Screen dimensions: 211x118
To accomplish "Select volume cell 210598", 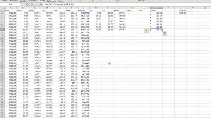I will point(83,116).
